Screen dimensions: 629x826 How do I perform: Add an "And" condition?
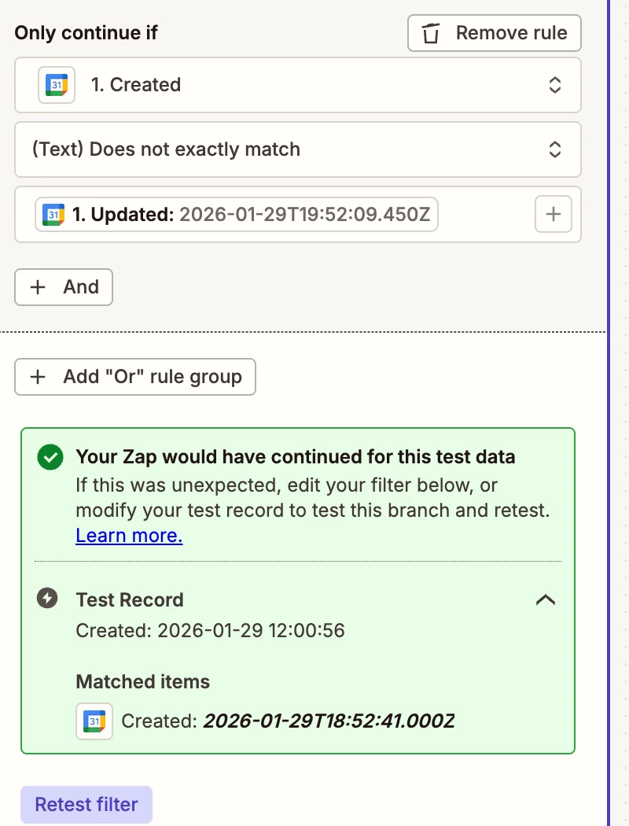click(64, 287)
